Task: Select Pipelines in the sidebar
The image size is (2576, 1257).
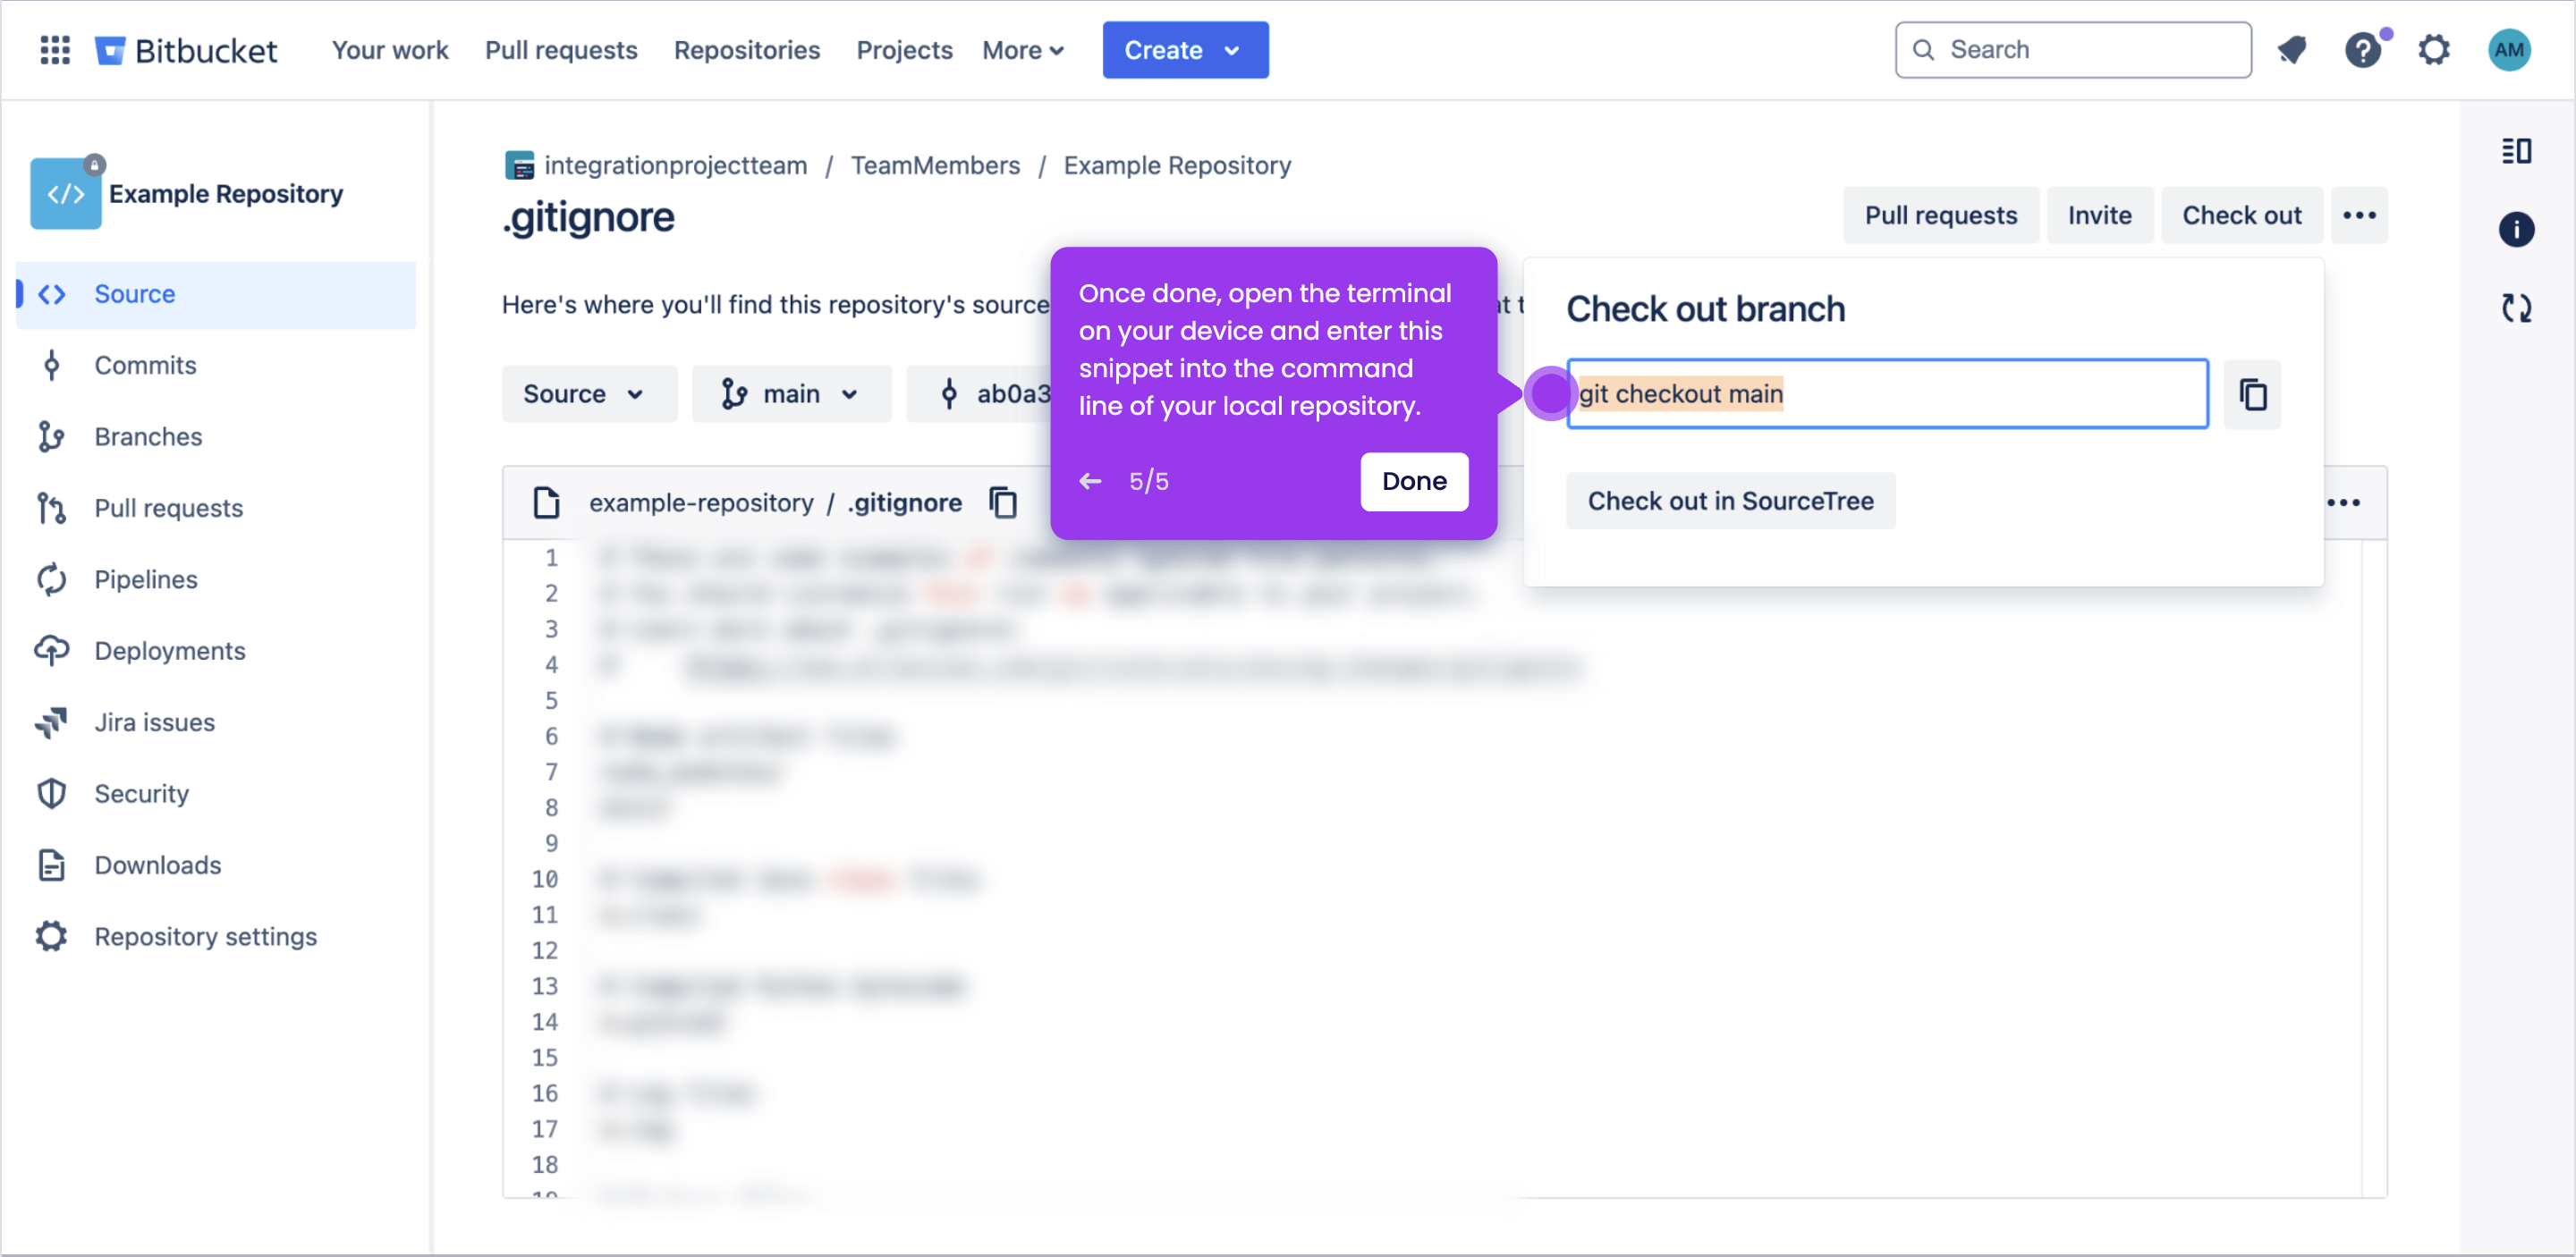Action: 216,579
